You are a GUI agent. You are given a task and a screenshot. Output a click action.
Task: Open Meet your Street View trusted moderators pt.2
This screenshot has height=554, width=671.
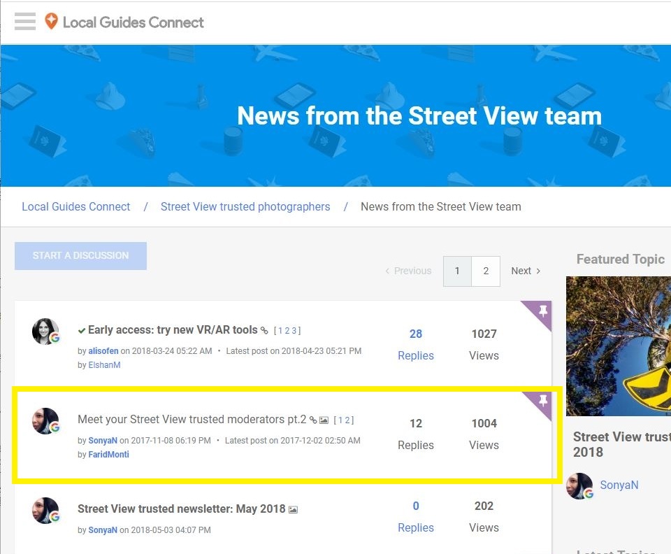coord(192,419)
